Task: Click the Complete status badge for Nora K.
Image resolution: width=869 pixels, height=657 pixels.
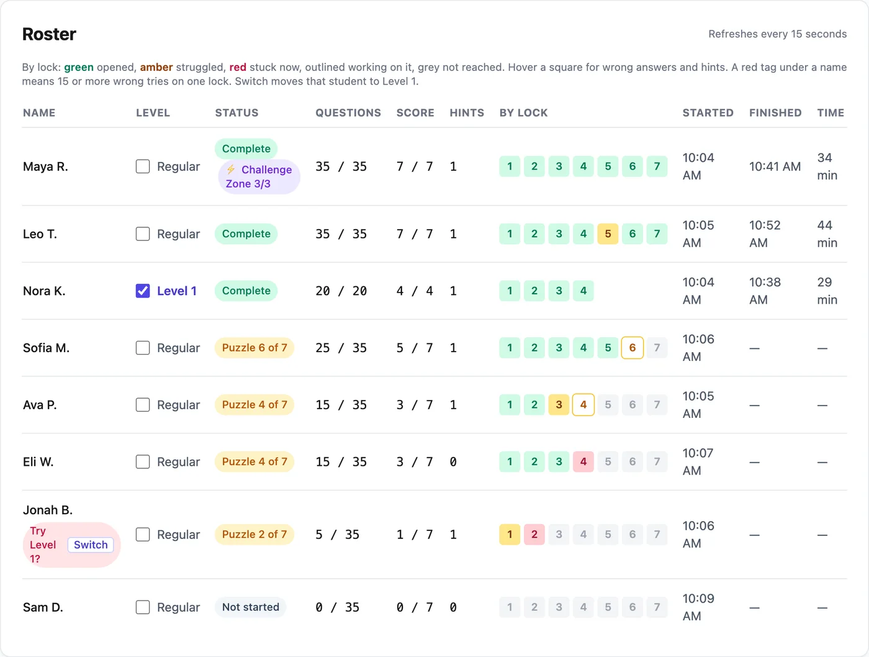Action: [x=246, y=291]
